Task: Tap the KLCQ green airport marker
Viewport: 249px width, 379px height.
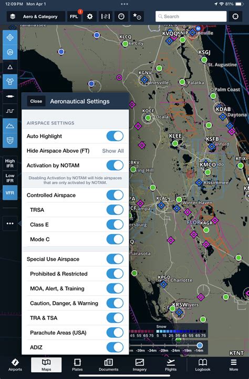Action: point(125,44)
